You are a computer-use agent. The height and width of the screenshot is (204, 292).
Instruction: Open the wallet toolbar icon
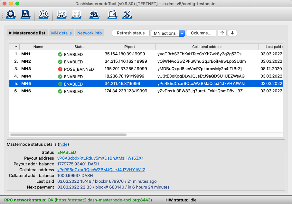(x=112, y=14)
